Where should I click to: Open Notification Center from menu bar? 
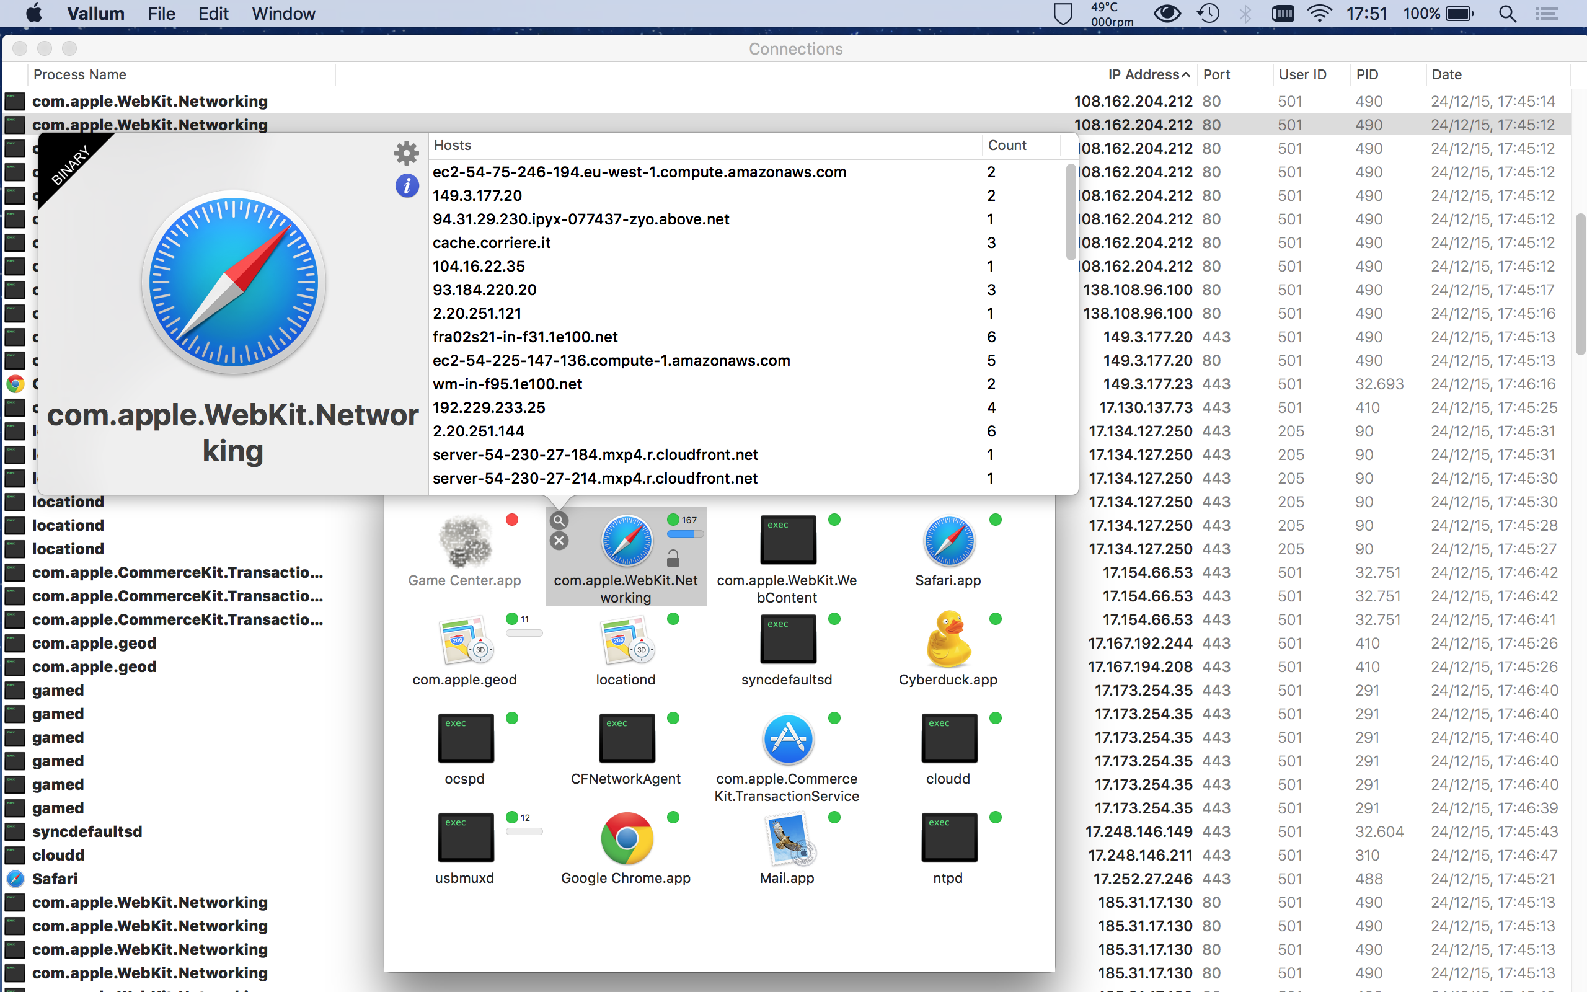(1548, 14)
